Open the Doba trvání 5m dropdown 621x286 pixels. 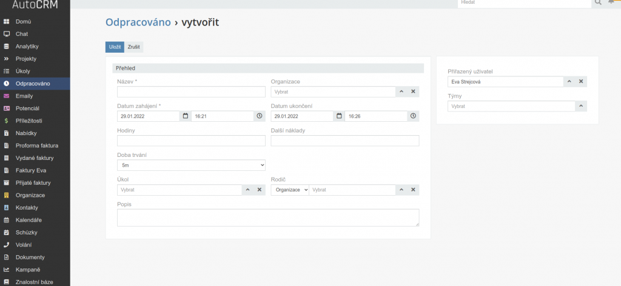191,165
